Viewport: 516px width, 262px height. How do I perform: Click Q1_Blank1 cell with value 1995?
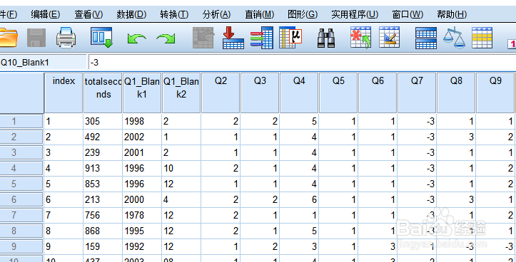tap(142, 231)
